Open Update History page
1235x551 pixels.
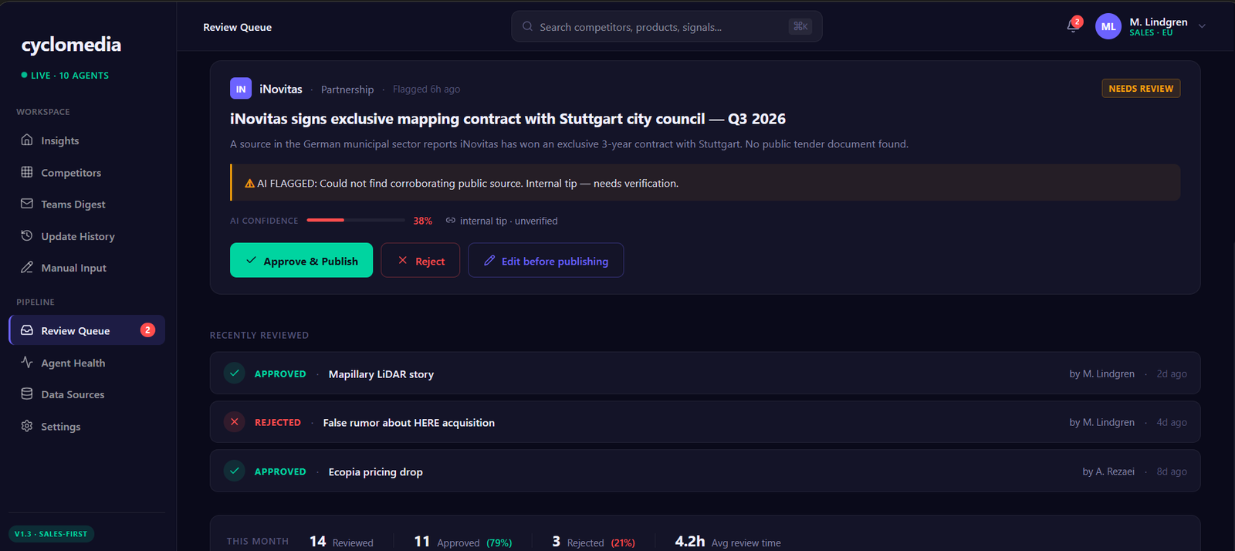pos(87,236)
